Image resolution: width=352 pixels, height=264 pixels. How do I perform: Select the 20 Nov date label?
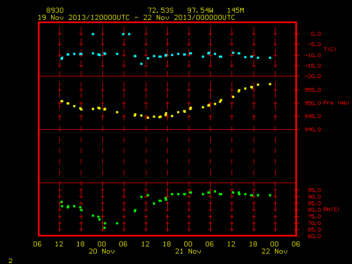click(x=102, y=251)
